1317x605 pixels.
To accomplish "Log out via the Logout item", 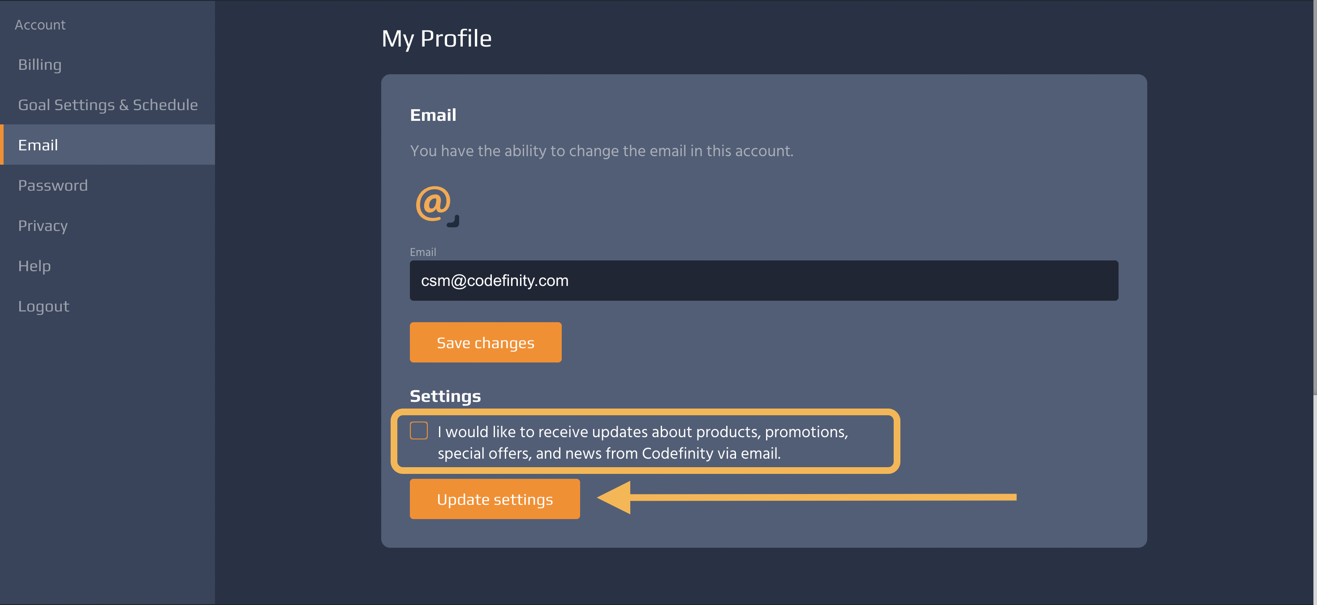I will (43, 307).
